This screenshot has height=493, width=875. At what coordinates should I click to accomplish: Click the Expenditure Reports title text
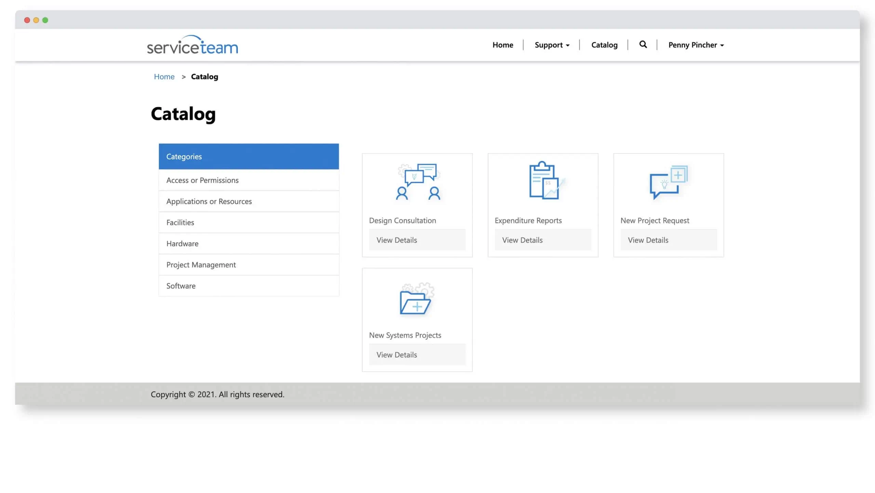(x=528, y=221)
